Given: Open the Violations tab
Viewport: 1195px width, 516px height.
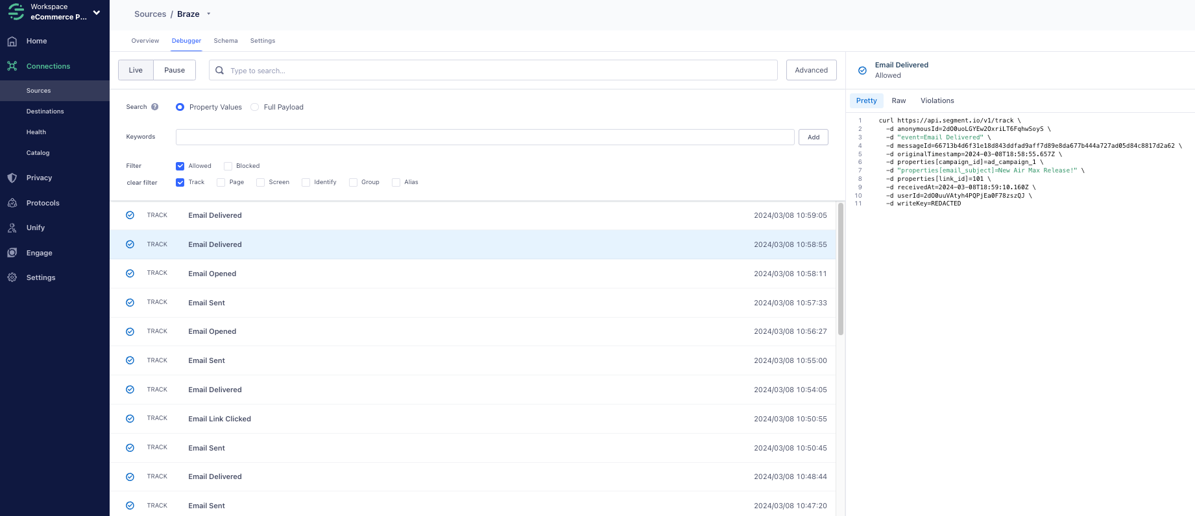Looking at the screenshot, I should click(937, 100).
